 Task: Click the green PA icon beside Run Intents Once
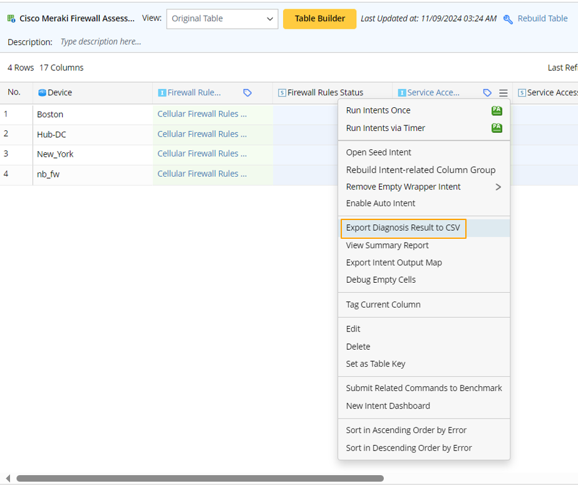click(497, 111)
